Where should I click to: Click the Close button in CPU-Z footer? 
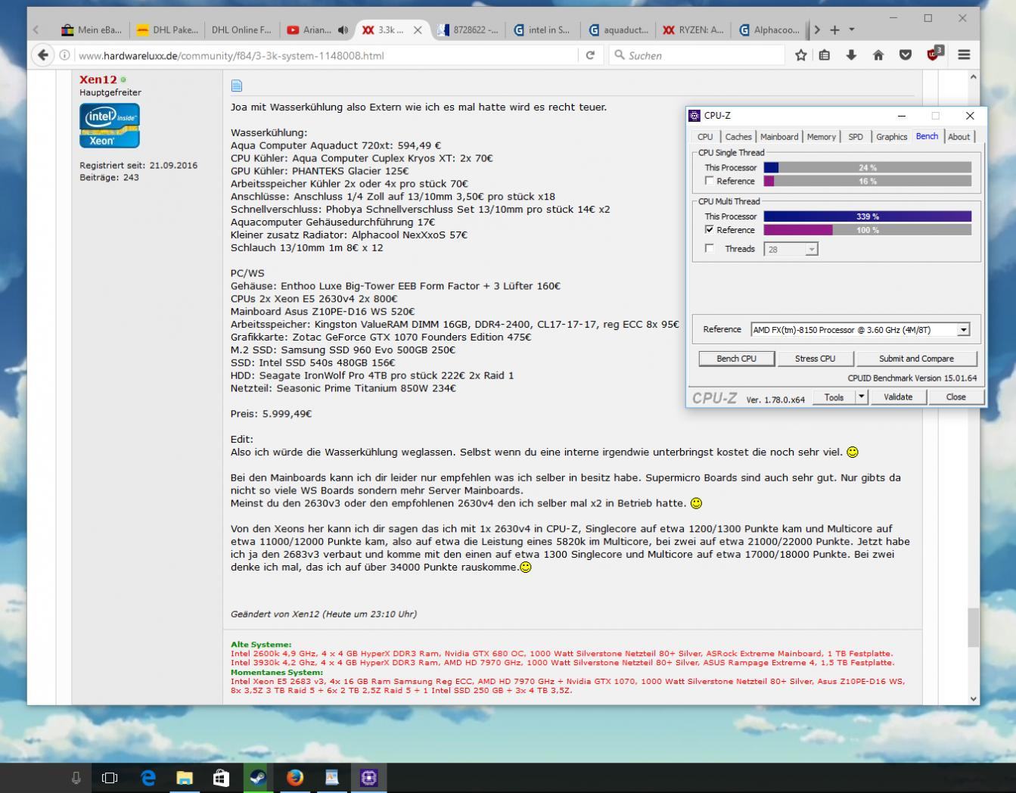[x=955, y=396]
